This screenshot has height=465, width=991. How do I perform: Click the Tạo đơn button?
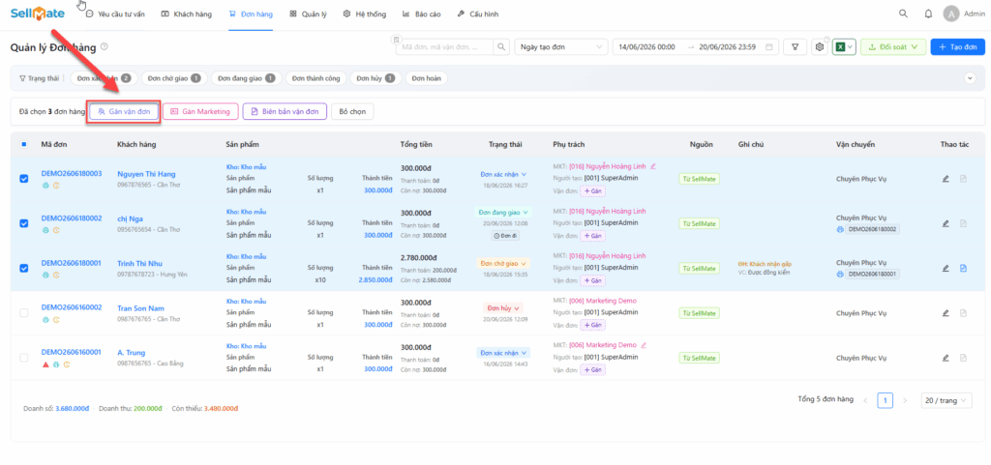(957, 47)
